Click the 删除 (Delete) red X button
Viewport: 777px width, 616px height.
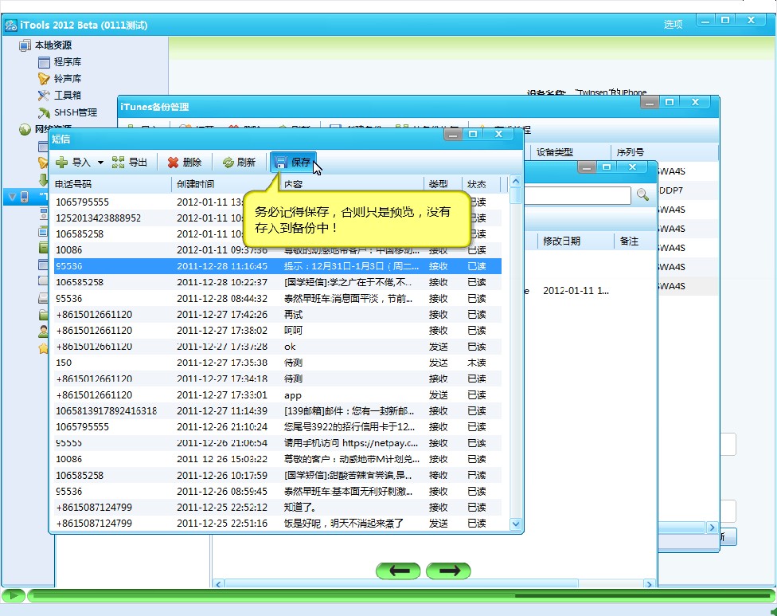pos(184,162)
